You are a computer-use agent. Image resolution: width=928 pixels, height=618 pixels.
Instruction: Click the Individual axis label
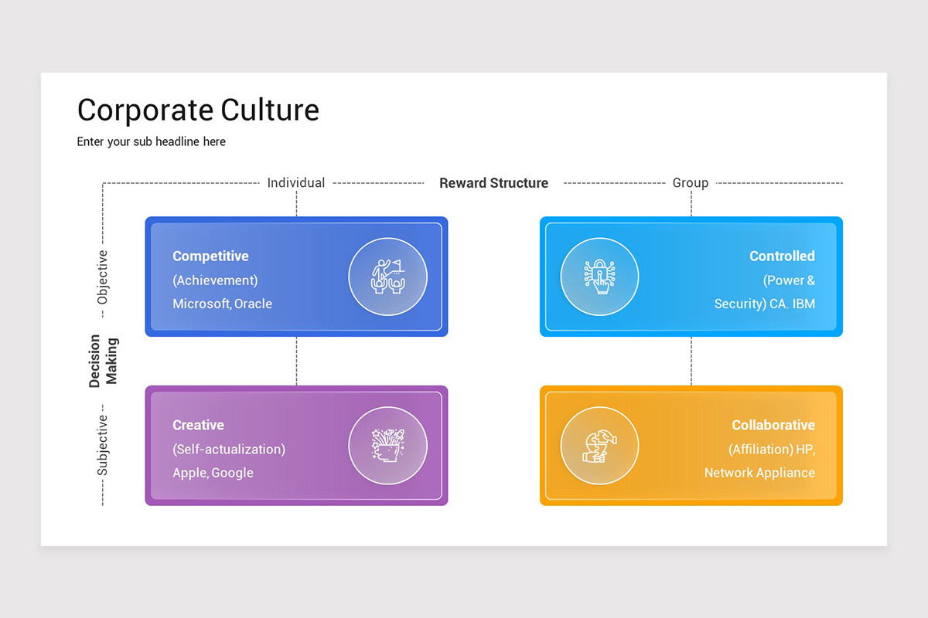pyautogui.click(x=296, y=182)
